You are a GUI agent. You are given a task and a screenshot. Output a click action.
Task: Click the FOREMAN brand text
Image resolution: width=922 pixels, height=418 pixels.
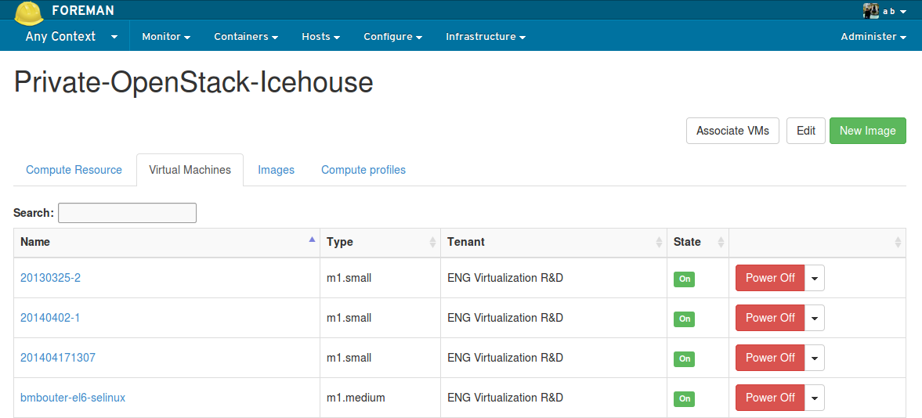(x=83, y=11)
